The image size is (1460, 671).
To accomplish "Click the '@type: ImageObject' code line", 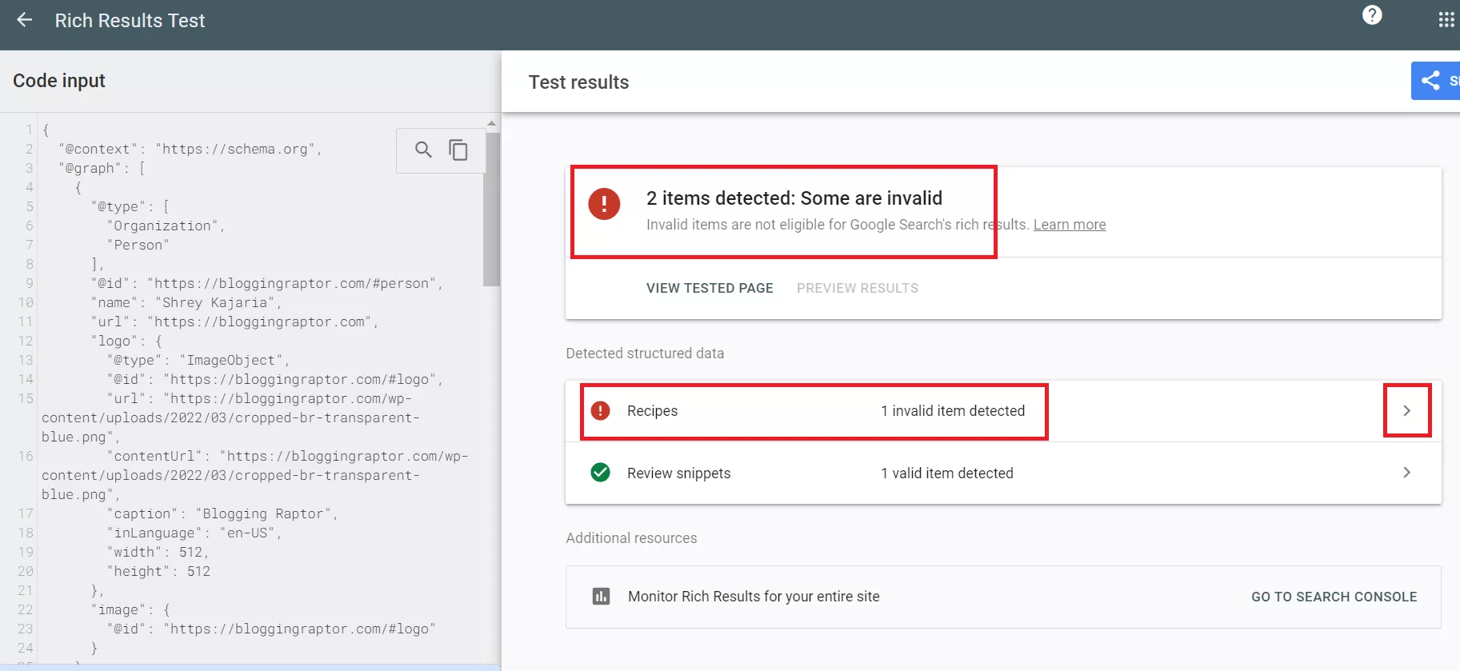I will (x=198, y=360).
